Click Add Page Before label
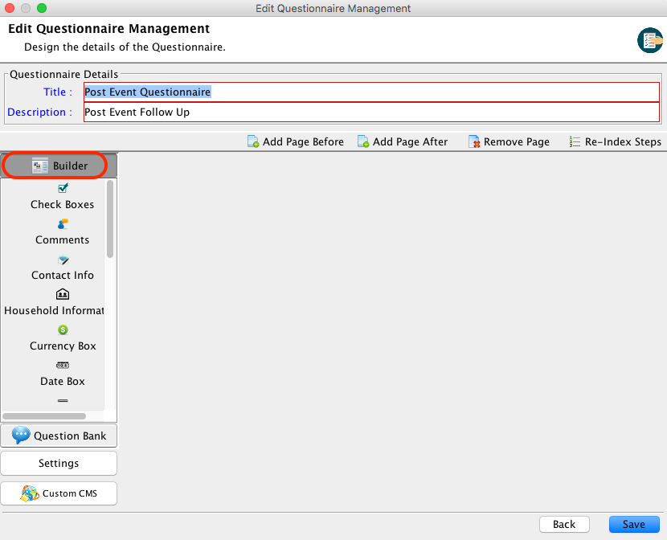The image size is (667, 540). pos(303,141)
